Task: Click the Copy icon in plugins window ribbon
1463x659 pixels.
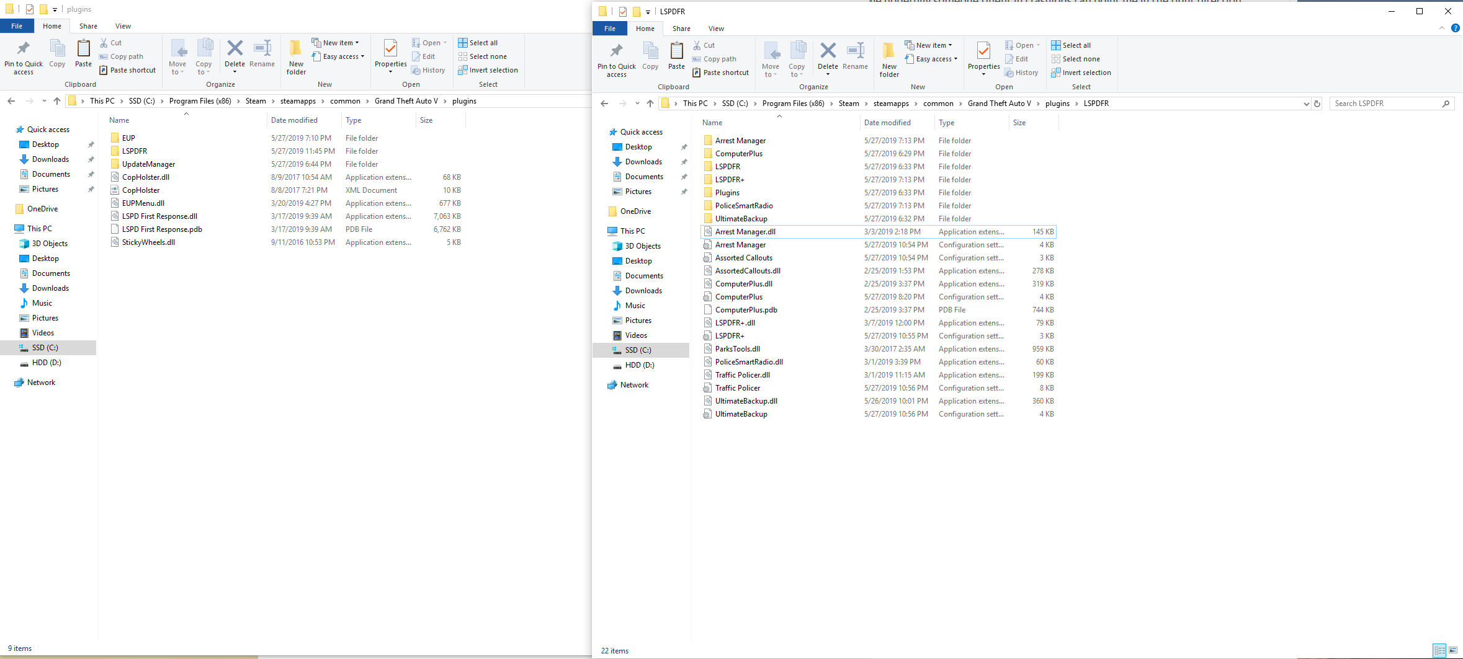Action: point(57,54)
